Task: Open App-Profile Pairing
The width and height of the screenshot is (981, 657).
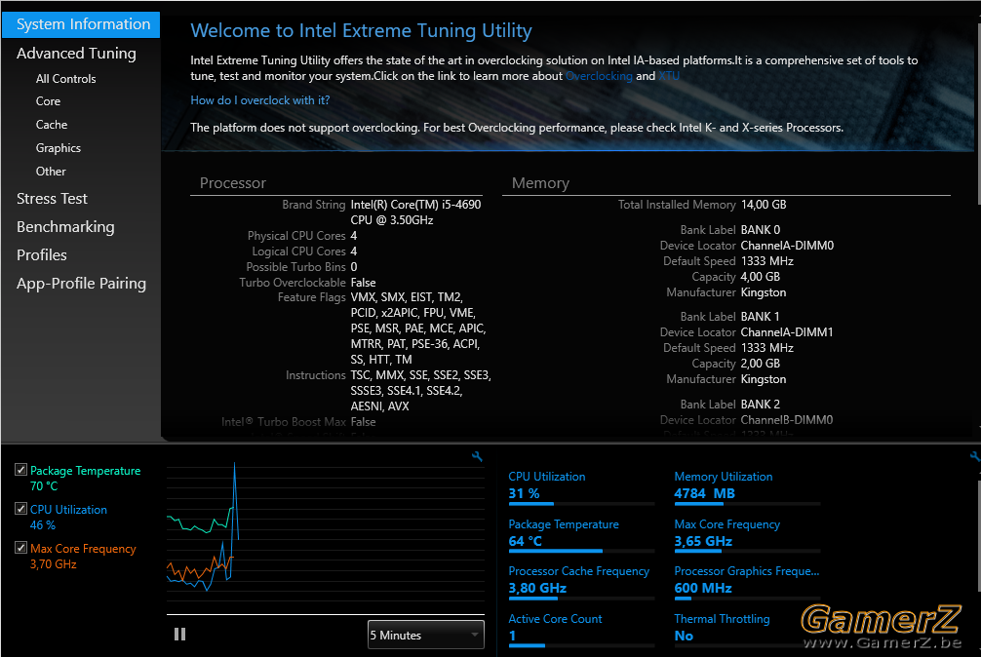Action: [81, 284]
